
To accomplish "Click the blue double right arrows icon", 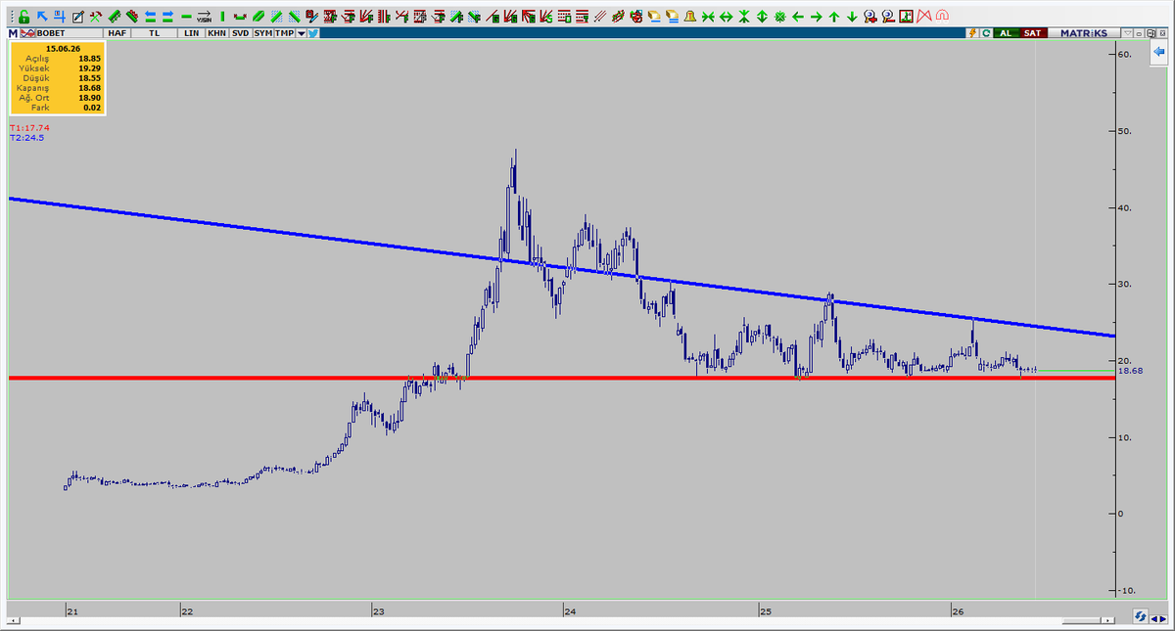I will (167, 17).
